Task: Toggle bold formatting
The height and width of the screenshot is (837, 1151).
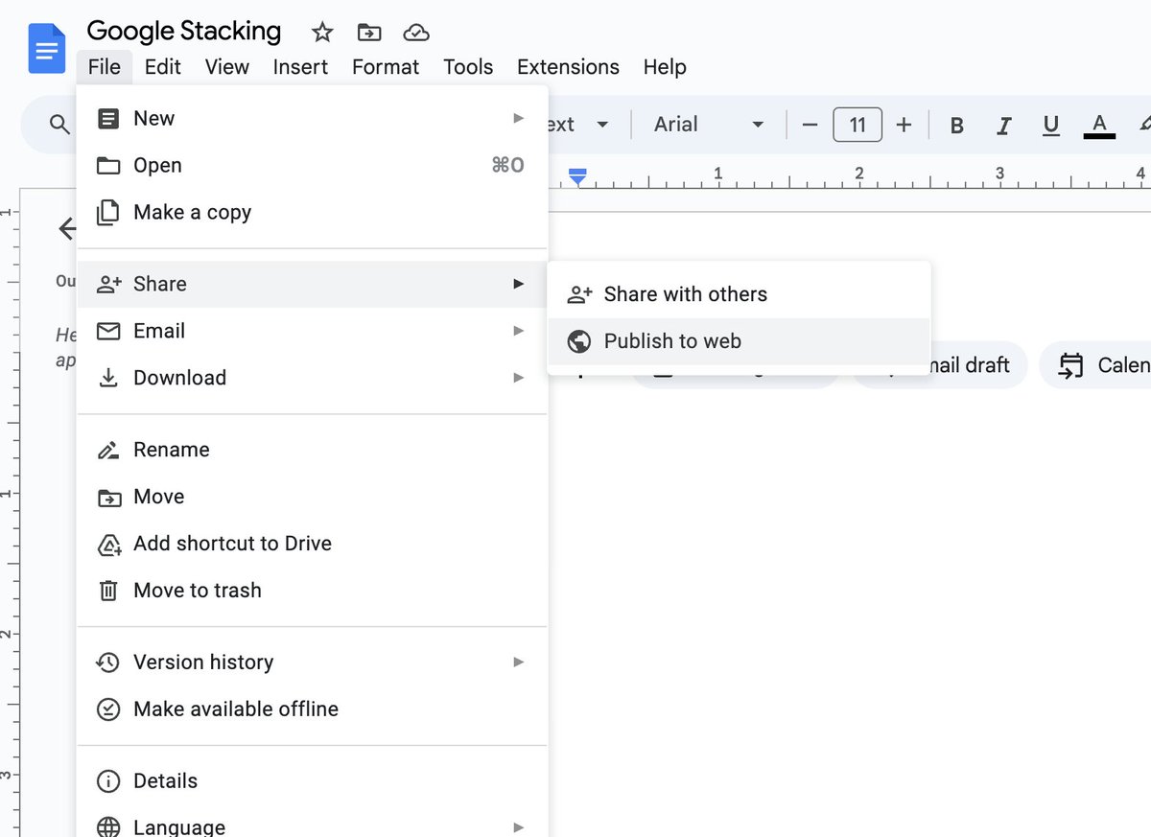Action: click(x=956, y=125)
